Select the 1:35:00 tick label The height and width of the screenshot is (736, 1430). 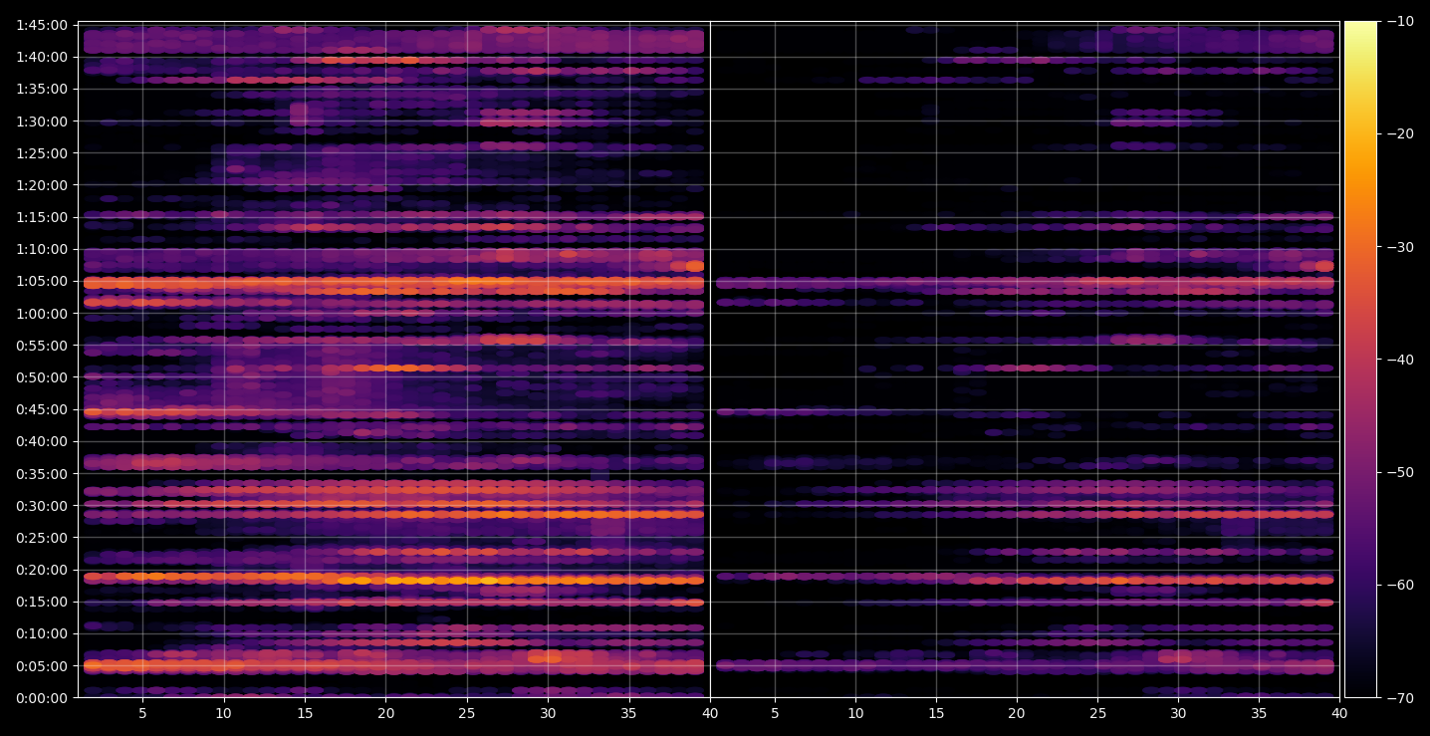[x=42, y=89]
